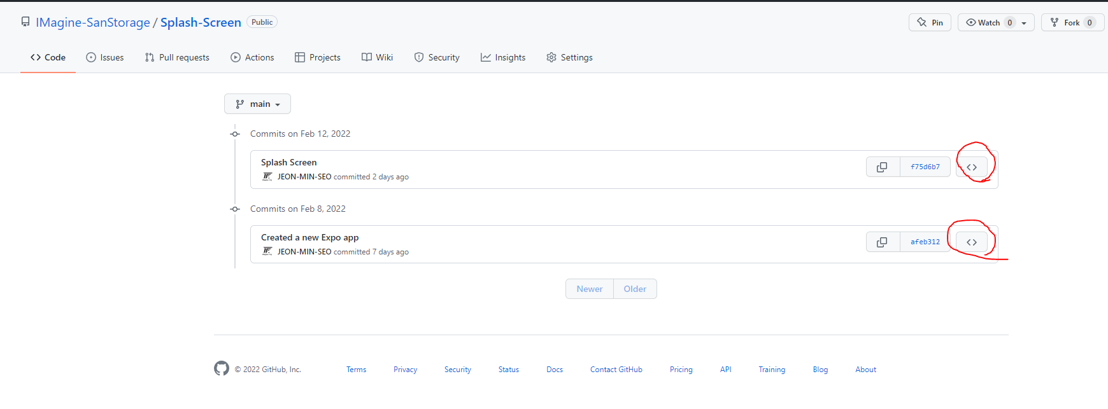The height and width of the screenshot is (409, 1108).
Task: Click author JEON-MIN-SEO on Splash Screen commit
Action: 304,177
